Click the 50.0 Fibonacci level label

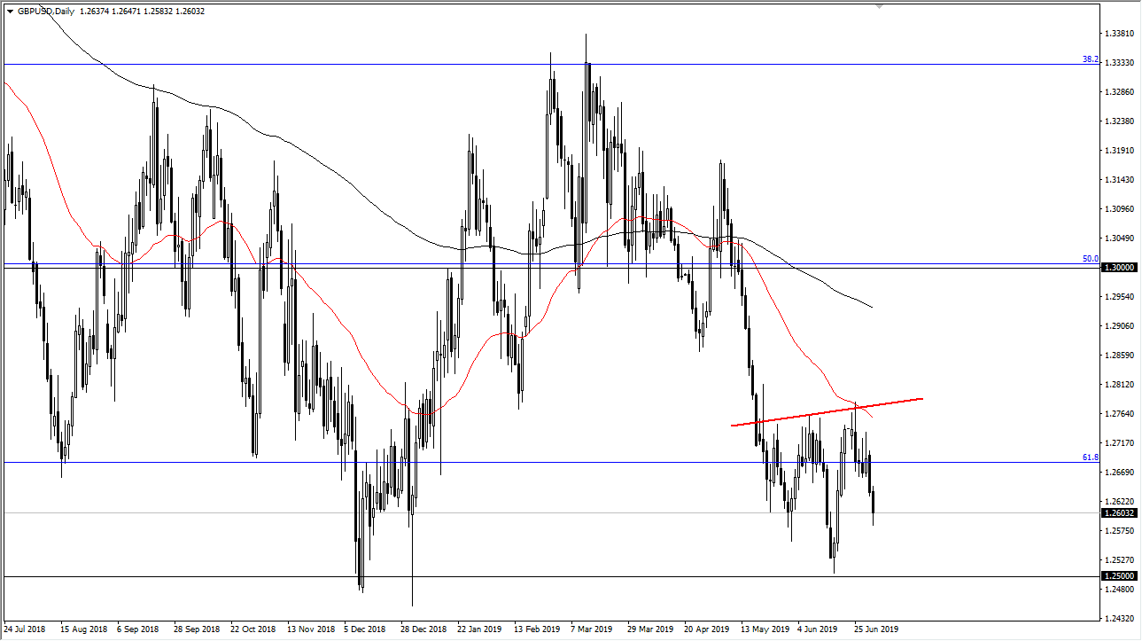1090,259
